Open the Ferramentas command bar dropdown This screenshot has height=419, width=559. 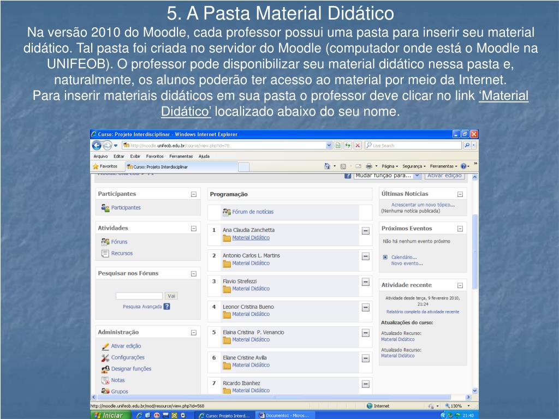click(x=443, y=166)
